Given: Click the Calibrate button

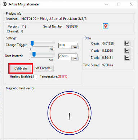Looking at the screenshot, I should 21,69.
